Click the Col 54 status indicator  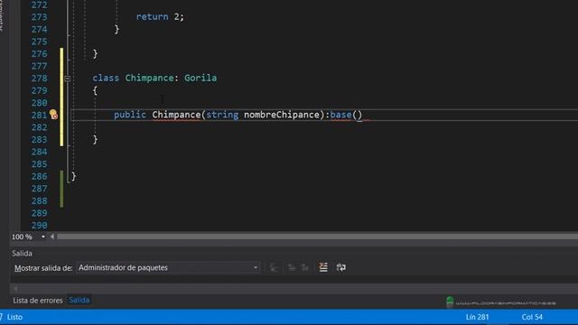click(x=532, y=317)
